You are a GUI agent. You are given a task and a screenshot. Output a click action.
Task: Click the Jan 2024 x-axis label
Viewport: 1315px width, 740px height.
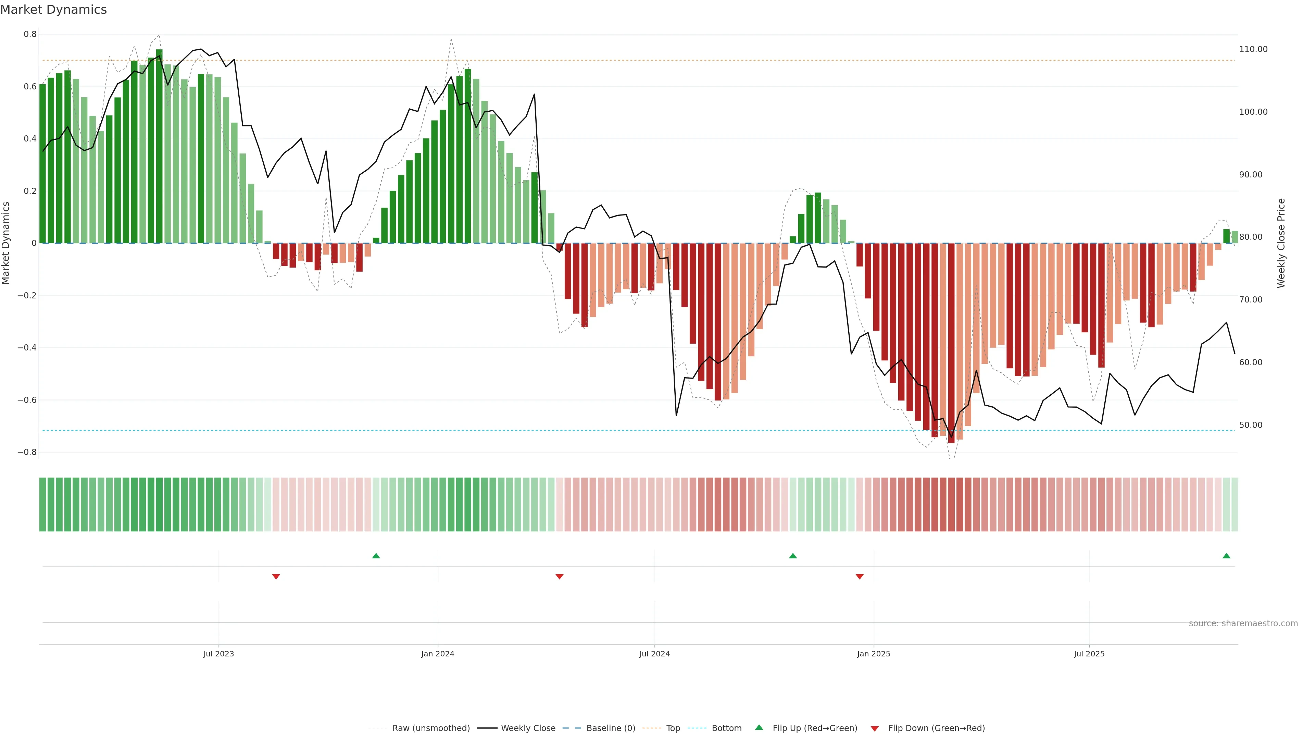[x=438, y=654]
